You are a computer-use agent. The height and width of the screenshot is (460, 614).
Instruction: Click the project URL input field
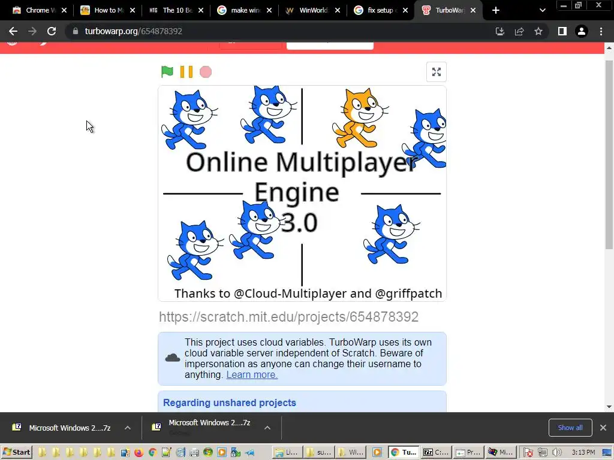[302, 317]
